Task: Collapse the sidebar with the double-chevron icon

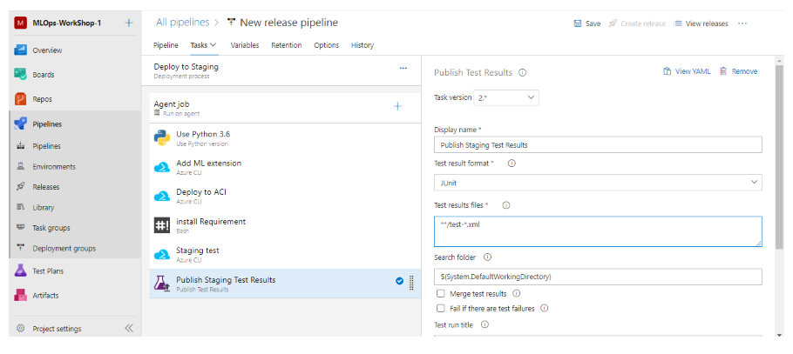Action: [129, 329]
